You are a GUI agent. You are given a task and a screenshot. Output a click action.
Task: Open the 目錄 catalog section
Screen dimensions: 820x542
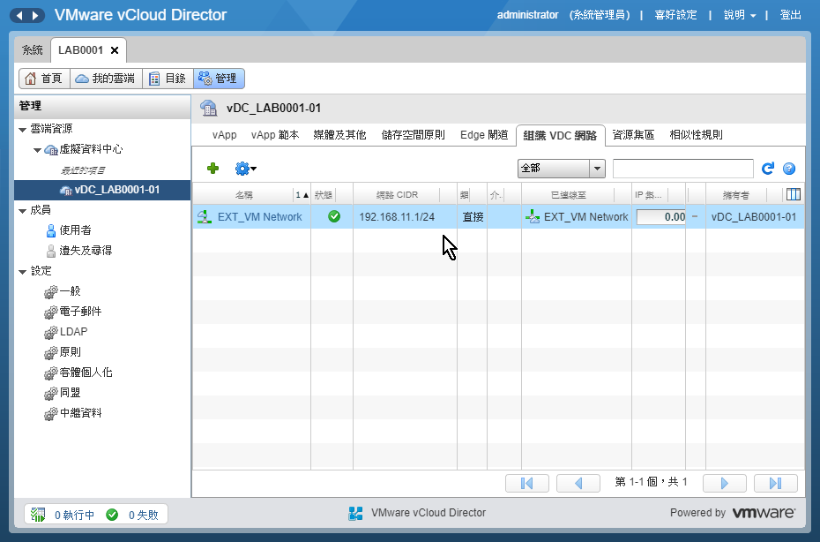click(x=168, y=79)
